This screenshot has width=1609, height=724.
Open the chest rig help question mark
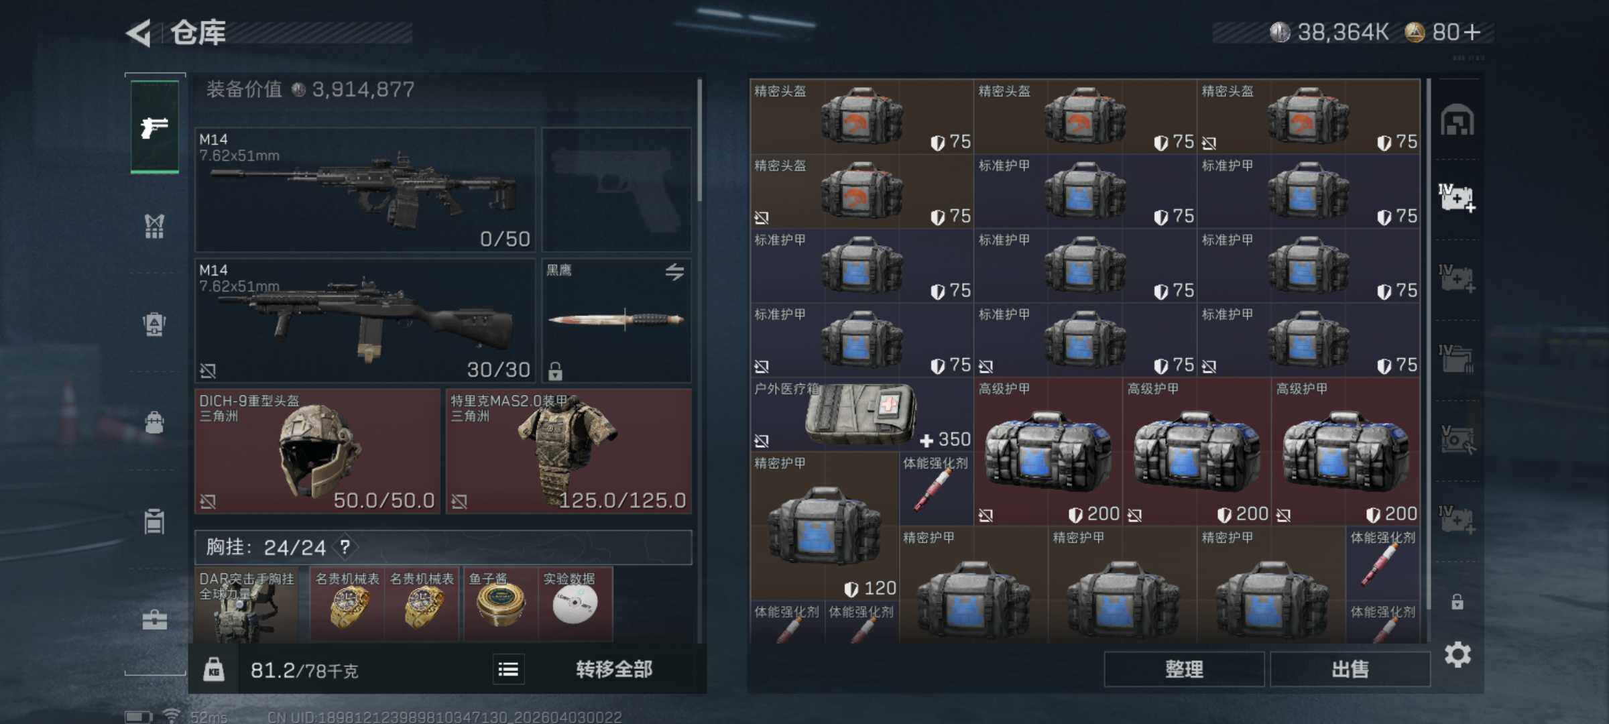pyautogui.click(x=345, y=547)
